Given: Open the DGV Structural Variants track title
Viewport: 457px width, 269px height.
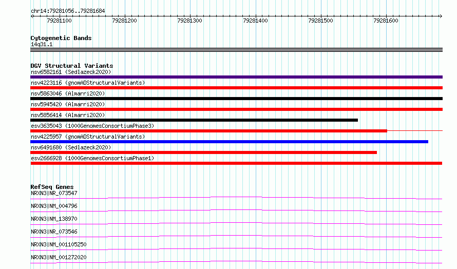Looking at the screenshot, I should point(72,66).
